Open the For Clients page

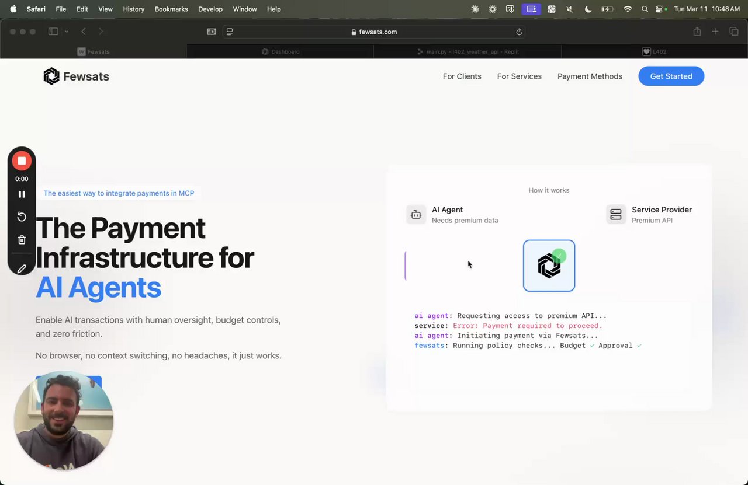462,76
